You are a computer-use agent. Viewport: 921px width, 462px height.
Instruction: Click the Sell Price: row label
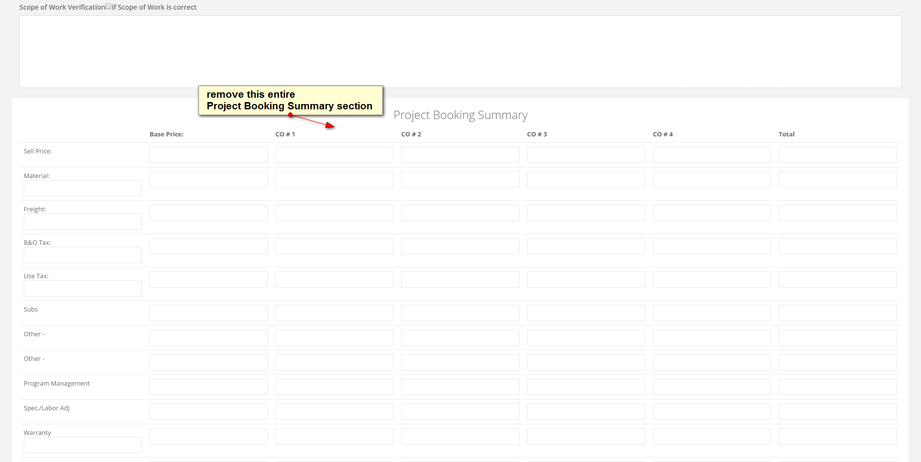tap(38, 151)
